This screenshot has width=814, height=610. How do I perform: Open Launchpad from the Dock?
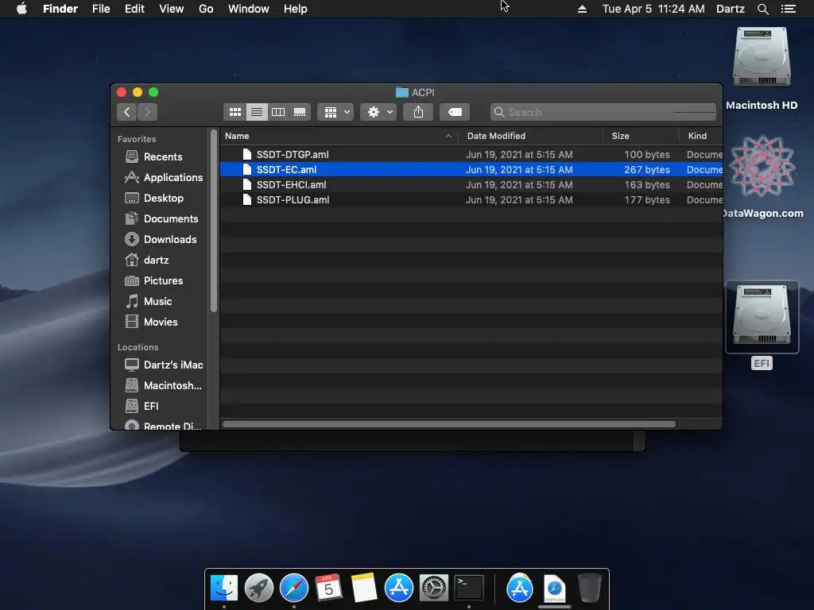(x=258, y=588)
